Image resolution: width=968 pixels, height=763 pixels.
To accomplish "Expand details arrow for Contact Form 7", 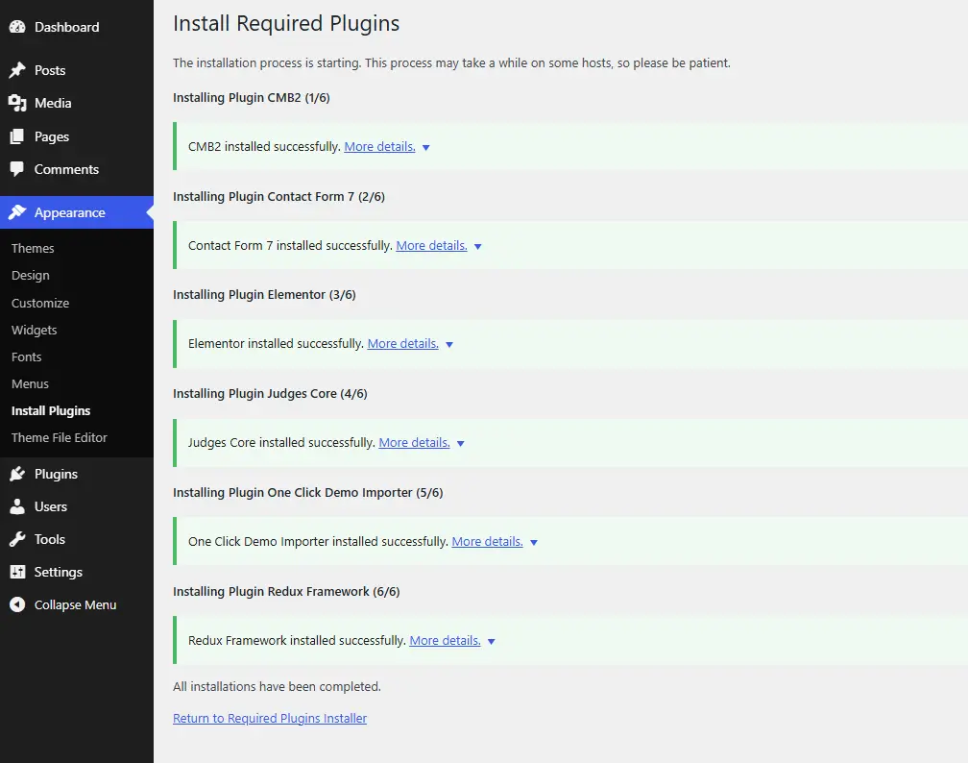I will [478, 247].
